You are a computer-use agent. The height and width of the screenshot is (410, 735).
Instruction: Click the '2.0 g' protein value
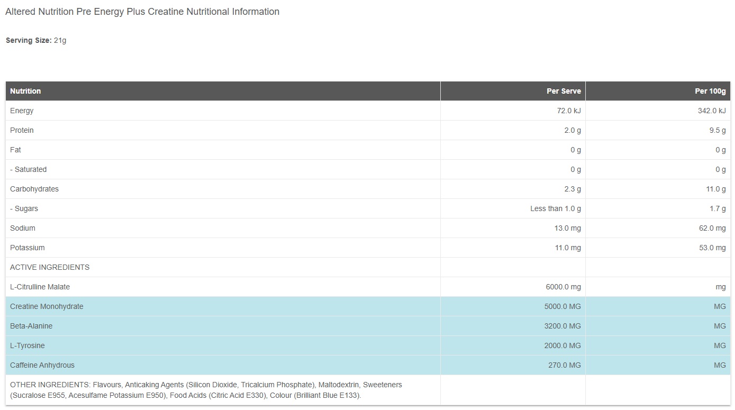(573, 130)
